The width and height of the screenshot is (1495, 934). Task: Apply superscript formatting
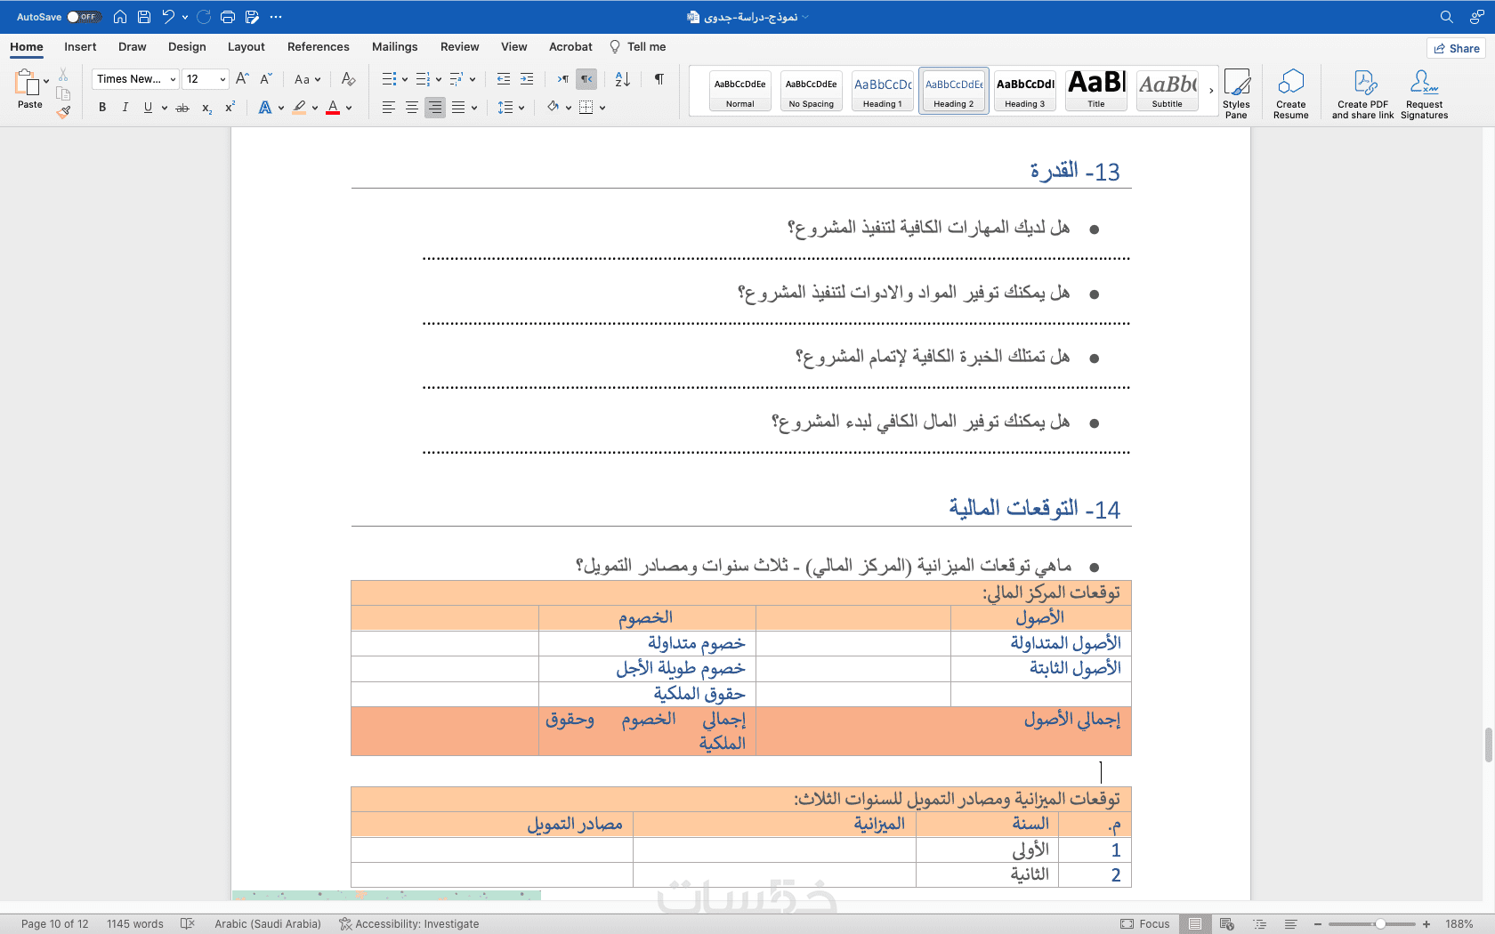coord(230,108)
